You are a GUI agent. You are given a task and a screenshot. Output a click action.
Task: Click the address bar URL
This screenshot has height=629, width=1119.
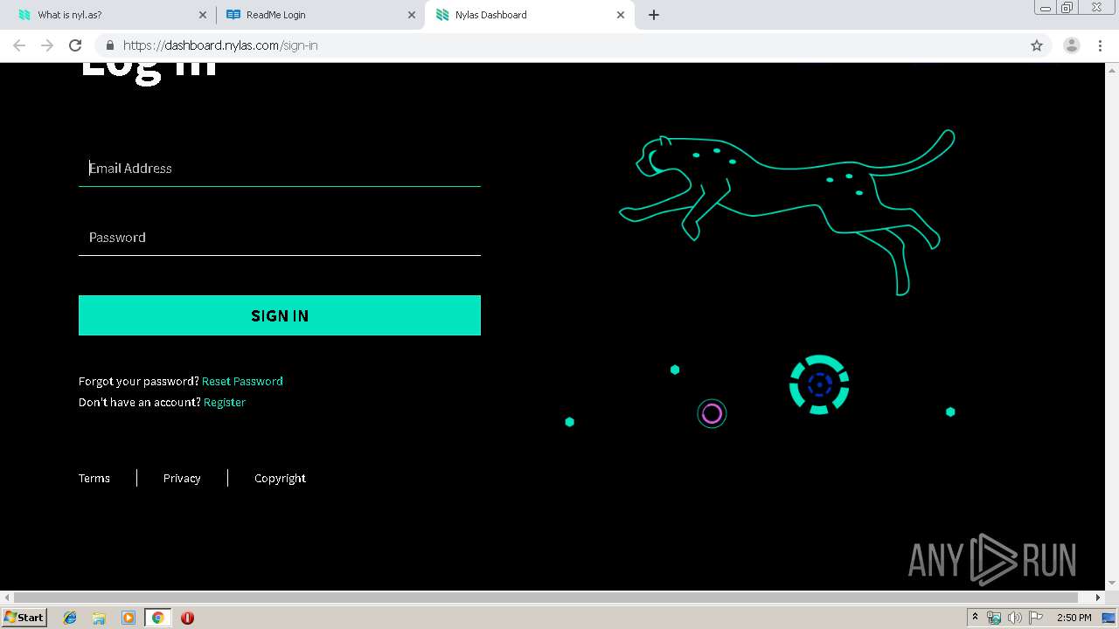point(220,45)
